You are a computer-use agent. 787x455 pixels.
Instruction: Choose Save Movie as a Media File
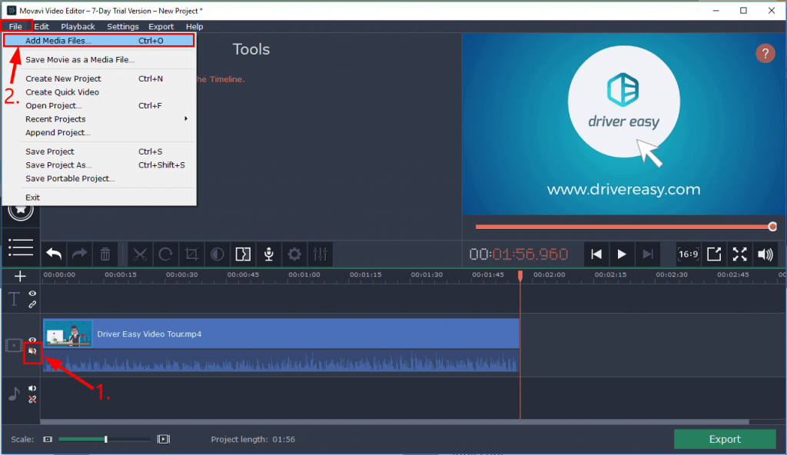(x=99, y=60)
